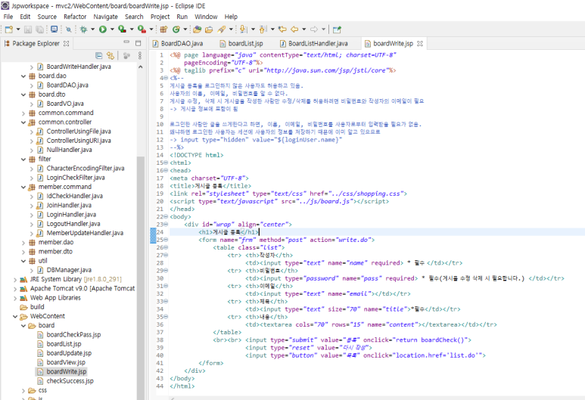Image resolution: width=585 pixels, height=400 pixels.
Task: Collapse the filter package
Action: point(23,160)
